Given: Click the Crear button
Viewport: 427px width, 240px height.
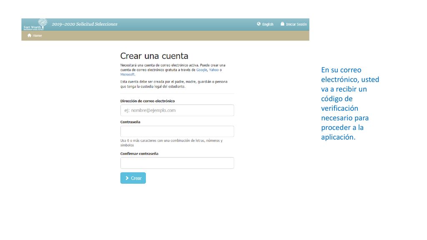Looking at the screenshot, I should 133,178.
